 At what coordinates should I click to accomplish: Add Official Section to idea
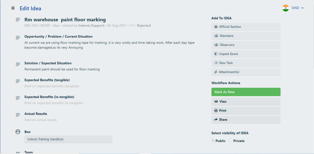tap(246, 27)
